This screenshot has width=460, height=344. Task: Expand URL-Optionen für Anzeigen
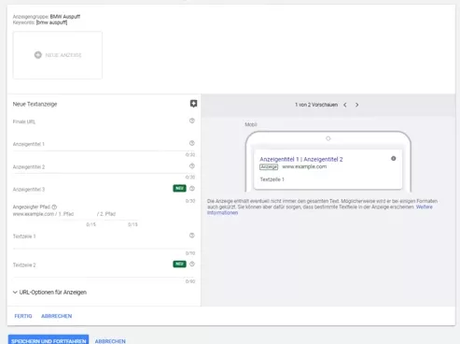(49, 293)
